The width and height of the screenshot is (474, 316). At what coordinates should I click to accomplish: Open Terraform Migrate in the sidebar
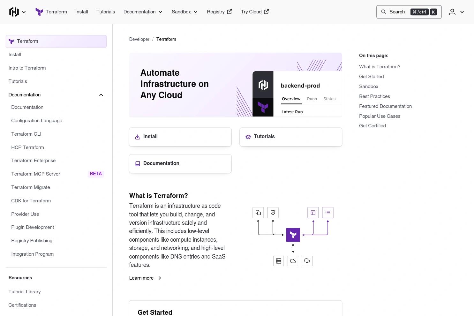[x=31, y=187]
